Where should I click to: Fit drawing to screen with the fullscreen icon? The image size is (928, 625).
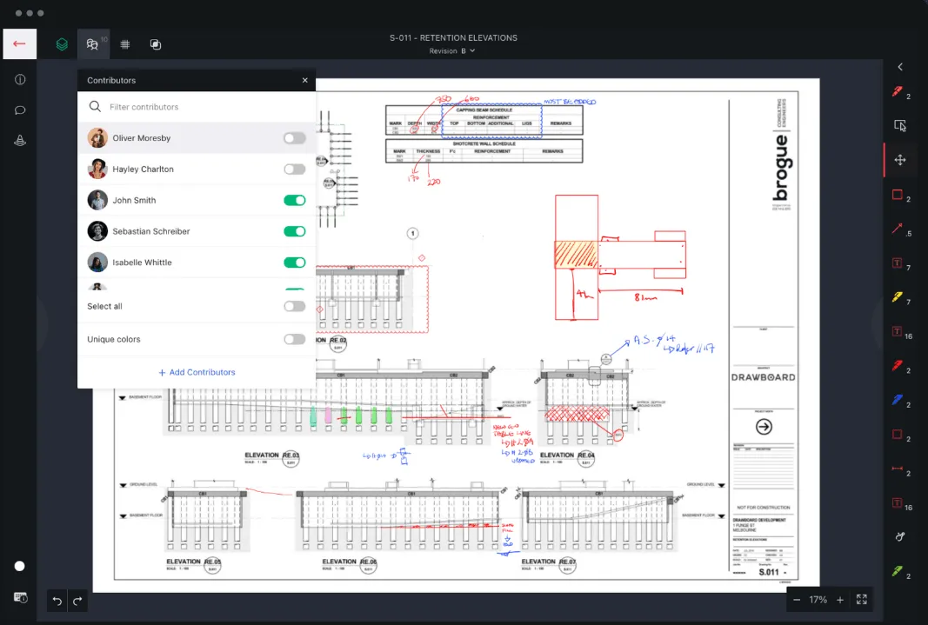click(x=862, y=600)
